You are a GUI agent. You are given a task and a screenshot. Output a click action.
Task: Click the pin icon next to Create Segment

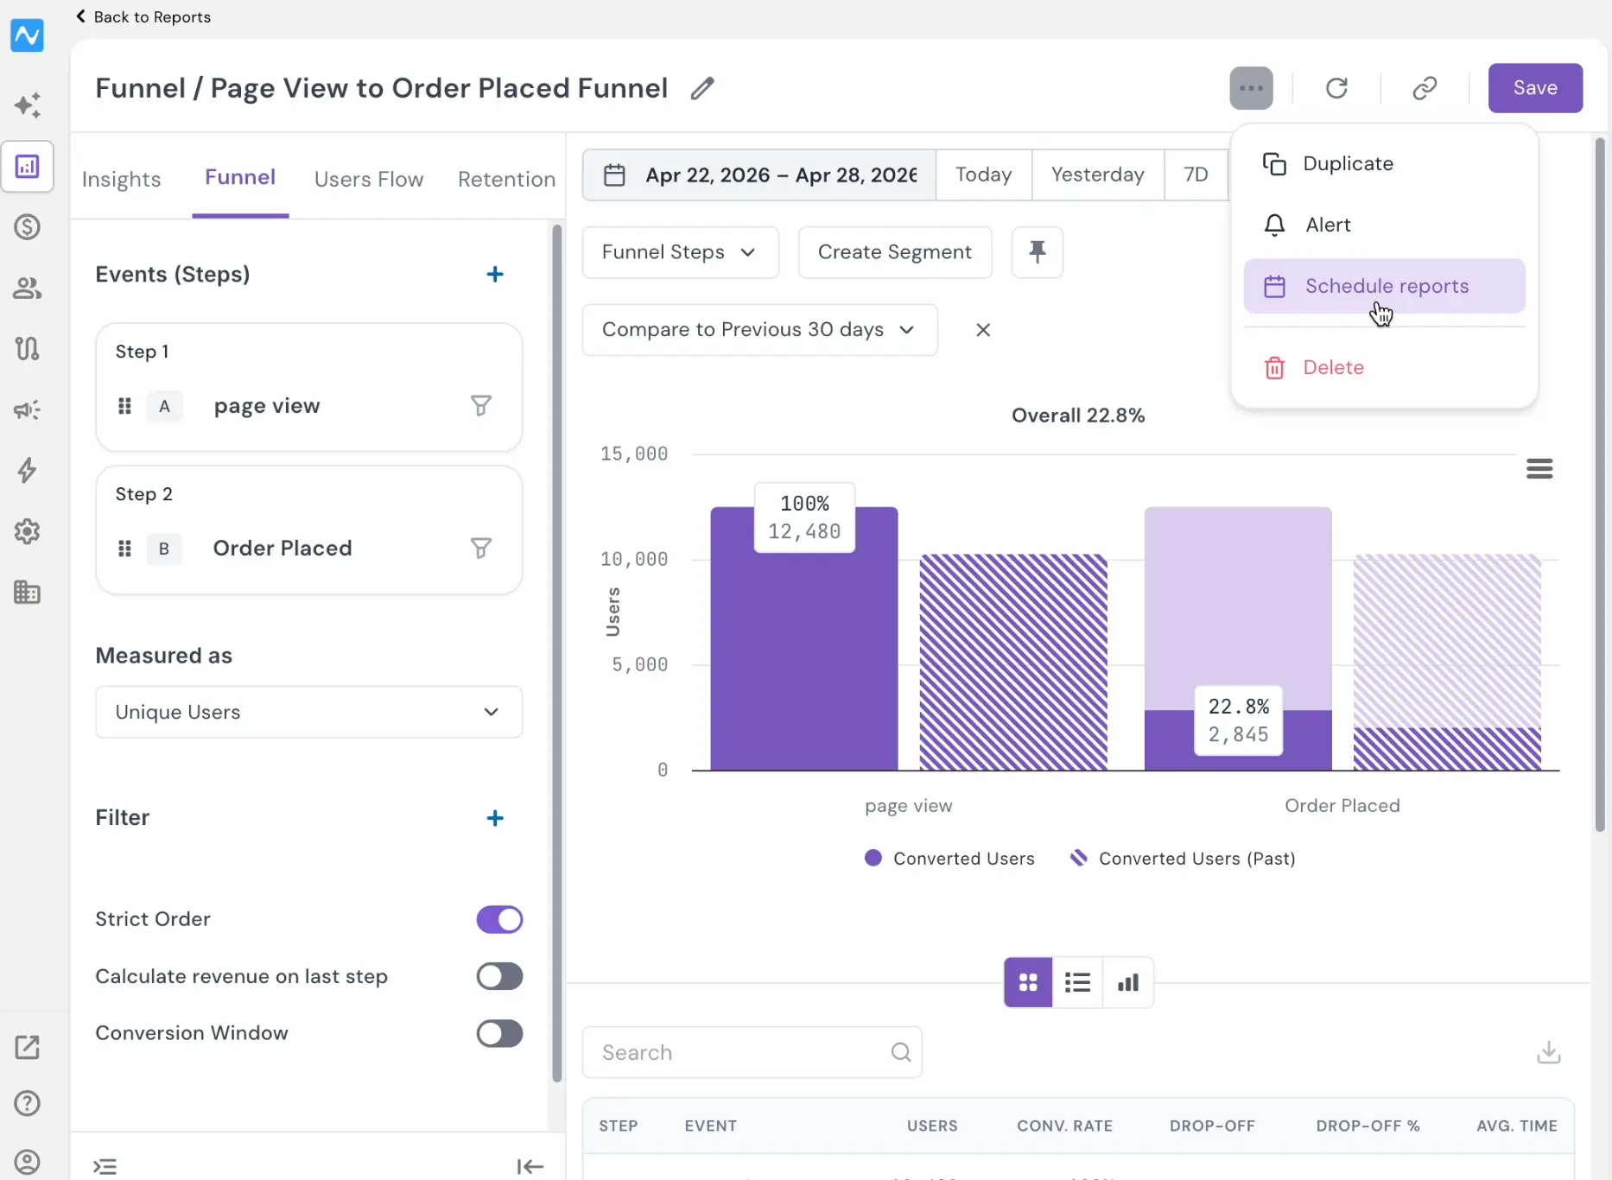point(1037,252)
